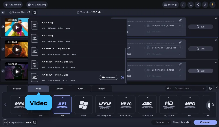Screen dimensions: 219x127
Task: Open output format settings gear
Action: pos(35,122)
